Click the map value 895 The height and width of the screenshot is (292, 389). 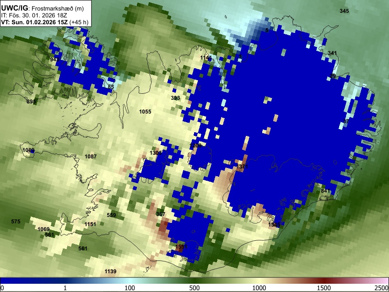tap(31, 102)
